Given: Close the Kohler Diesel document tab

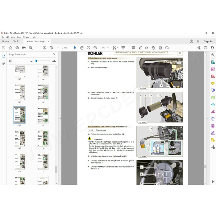Looking at the screenshot, I should pos(49,41).
